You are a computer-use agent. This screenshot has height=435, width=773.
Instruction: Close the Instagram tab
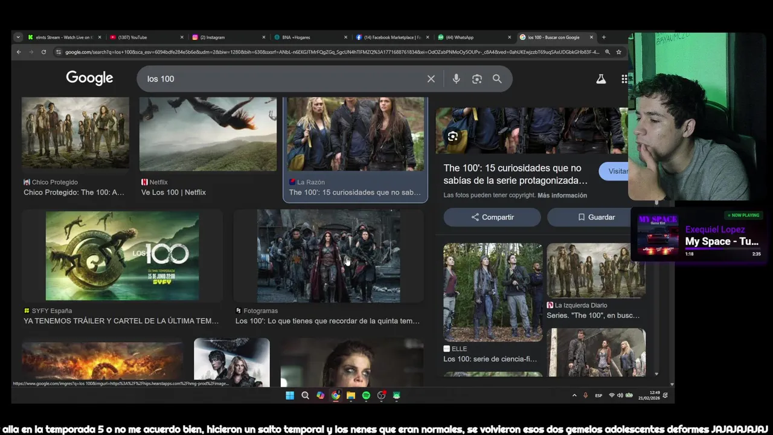click(x=263, y=37)
